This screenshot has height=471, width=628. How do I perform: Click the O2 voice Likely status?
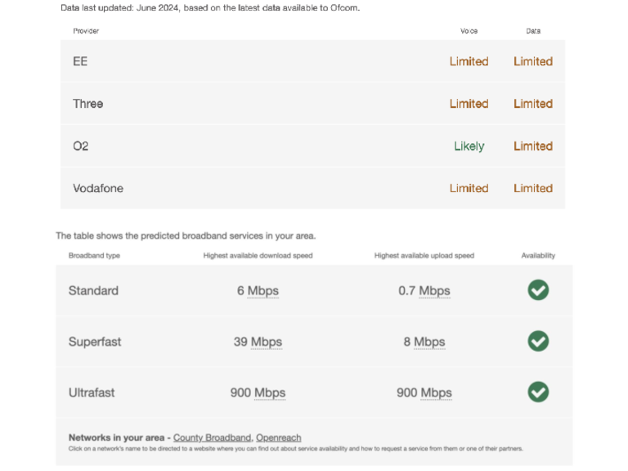(469, 146)
